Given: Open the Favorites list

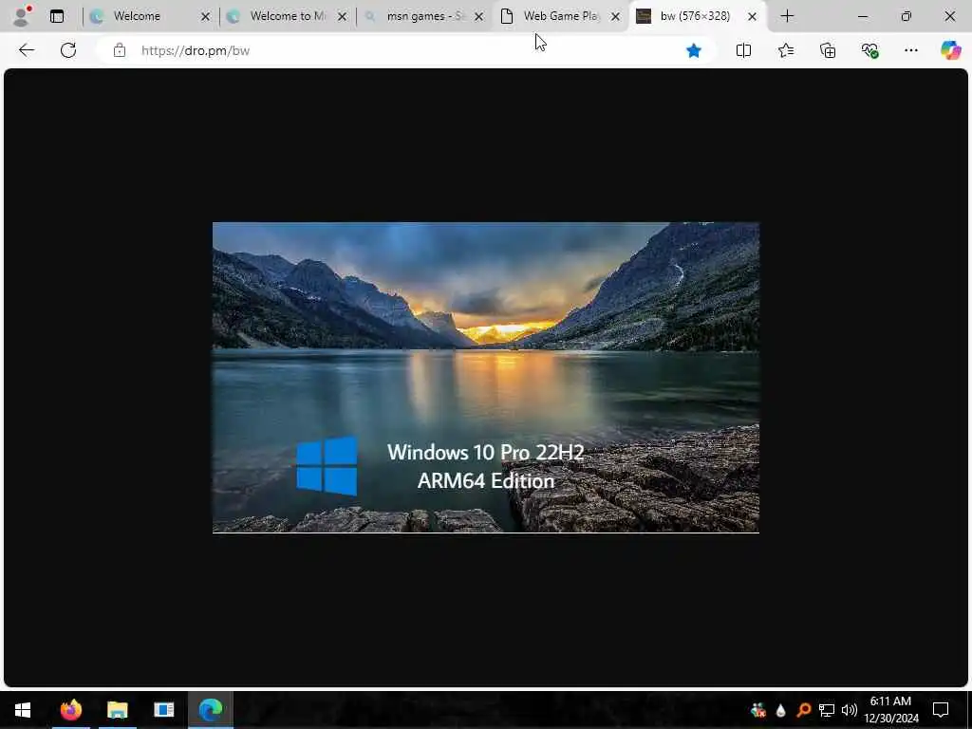Looking at the screenshot, I should [x=785, y=50].
